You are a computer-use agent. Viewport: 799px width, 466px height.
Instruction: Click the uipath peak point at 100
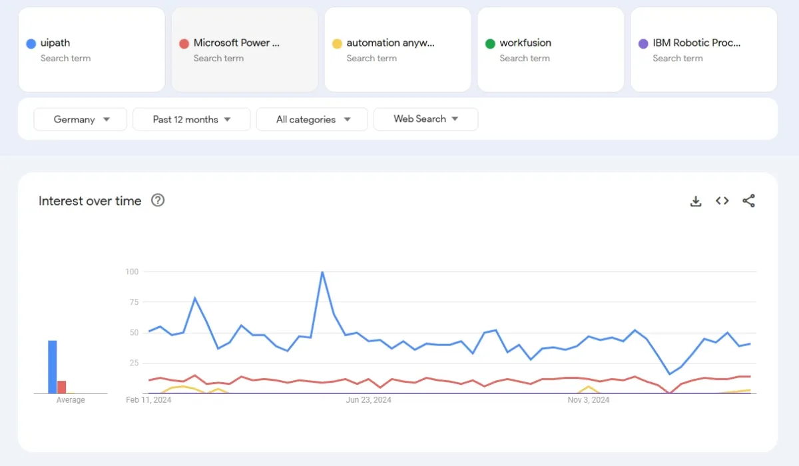click(x=322, y=272)
